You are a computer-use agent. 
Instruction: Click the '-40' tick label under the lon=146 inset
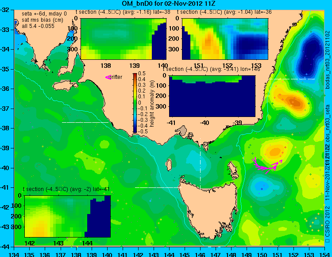pyautogui.click(x=205, y=122)
